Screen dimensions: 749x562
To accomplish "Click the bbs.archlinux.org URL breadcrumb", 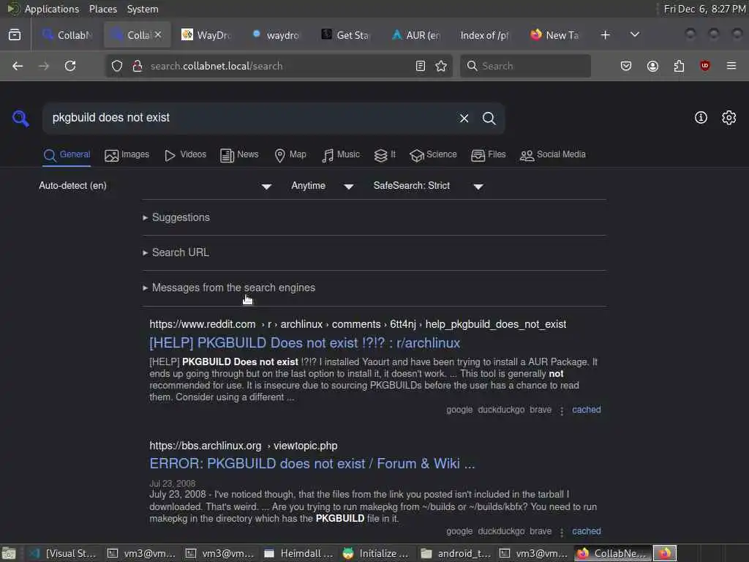I will tap(244, 446).
